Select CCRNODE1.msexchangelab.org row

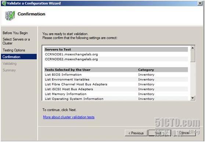tap(116, 54)
